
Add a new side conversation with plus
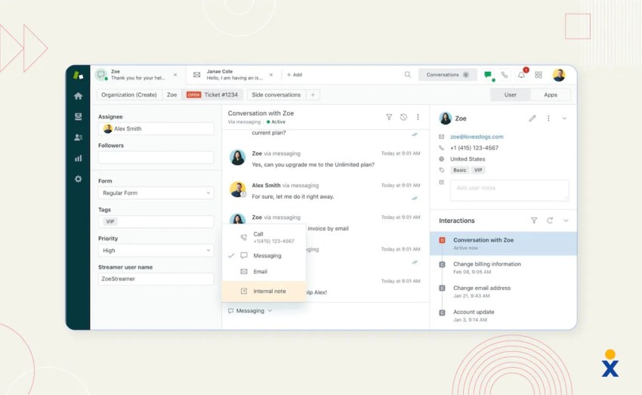[x=313, y=95]
